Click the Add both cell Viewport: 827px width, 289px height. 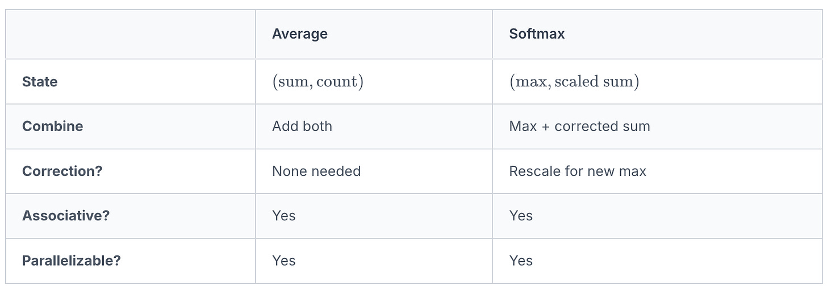coord(302,126)
